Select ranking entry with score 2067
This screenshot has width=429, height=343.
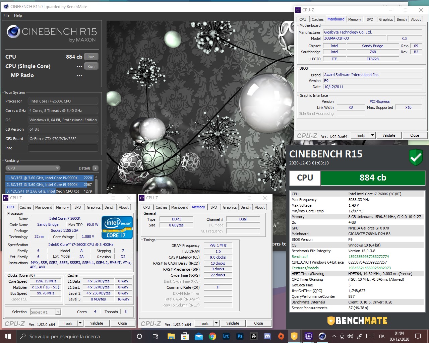[x=49, y=185]
